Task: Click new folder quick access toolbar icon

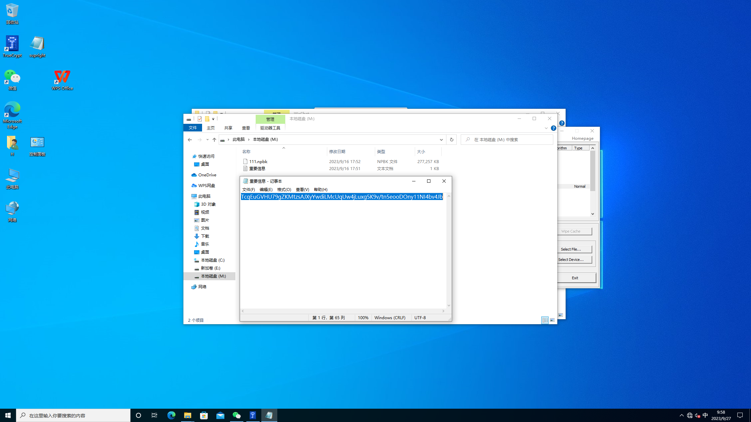Action: click(207, 119)
